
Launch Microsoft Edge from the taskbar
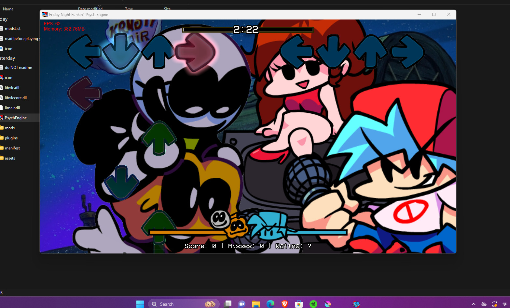pos(270,304)
